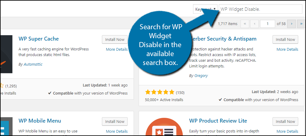Click WP Super Cache plugin thumbnail
The width and height of the screenshot is (306, 136).
(6, 54)
